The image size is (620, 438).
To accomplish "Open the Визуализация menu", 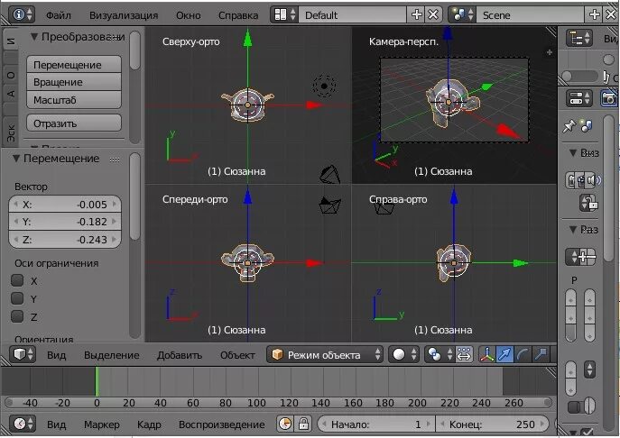I will pos(124,15).
